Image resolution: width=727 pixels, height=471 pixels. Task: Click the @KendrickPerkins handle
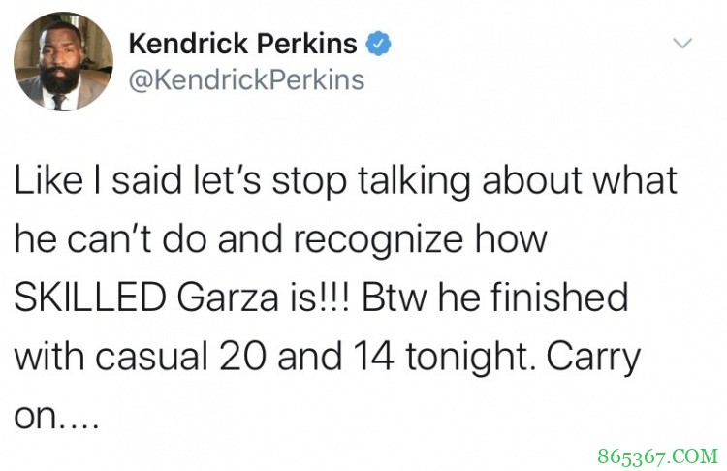coord(246,79)
